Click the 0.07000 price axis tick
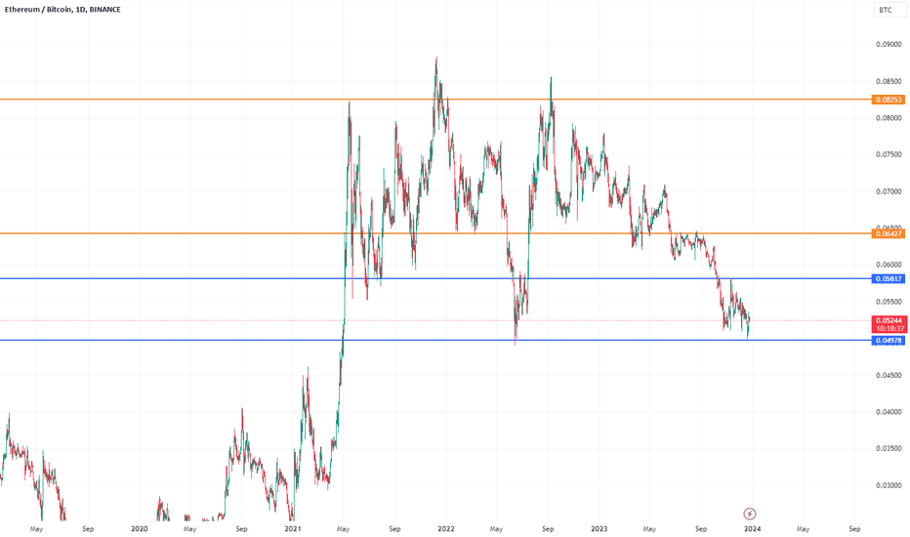 pyautogui.click(x=889, y=191)
